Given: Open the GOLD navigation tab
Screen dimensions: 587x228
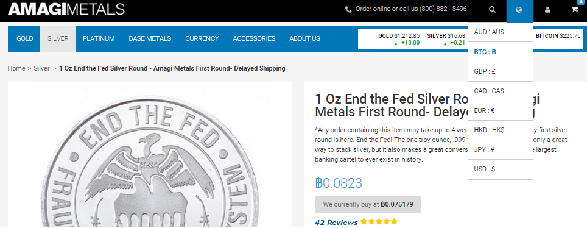Looking at the screenshot, I should point(25,38).
